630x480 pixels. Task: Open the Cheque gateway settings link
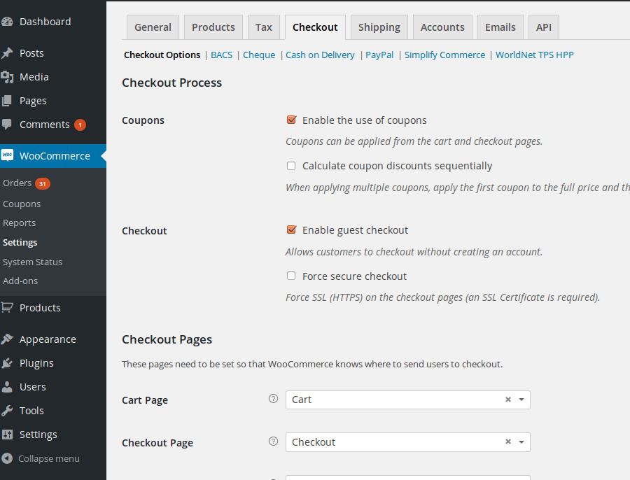coord(259,55)
